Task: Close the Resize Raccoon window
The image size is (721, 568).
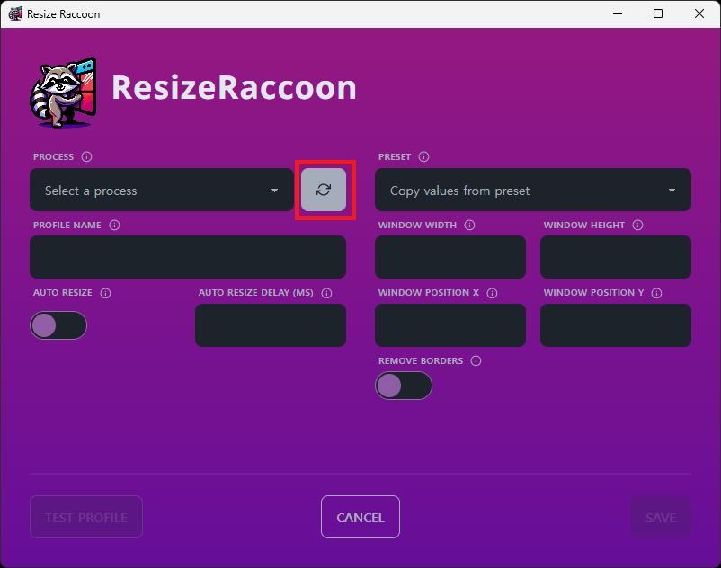Action: tap(699, 13)
